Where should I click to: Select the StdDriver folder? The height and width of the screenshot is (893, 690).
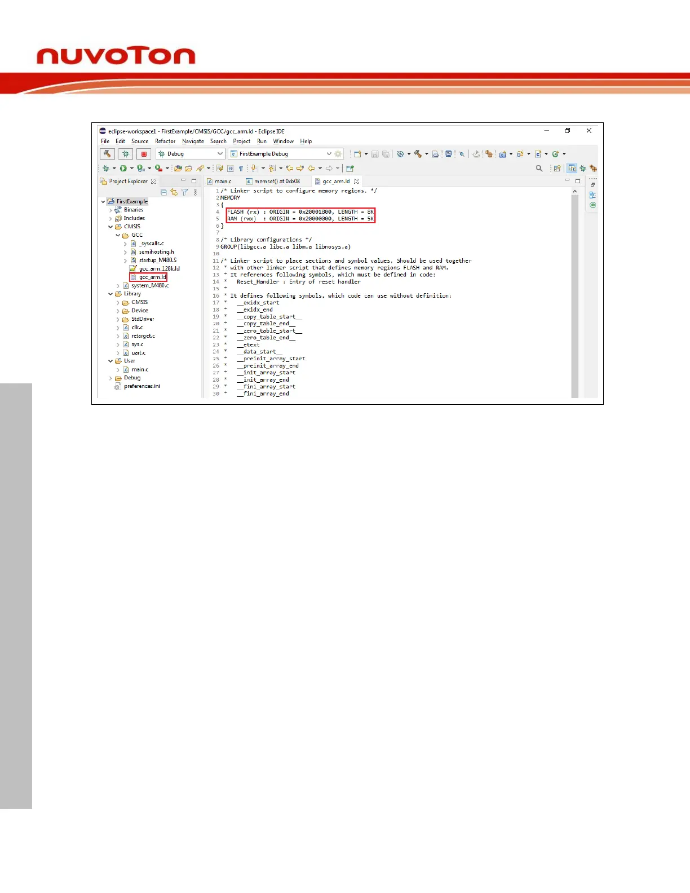click(142, 319)
